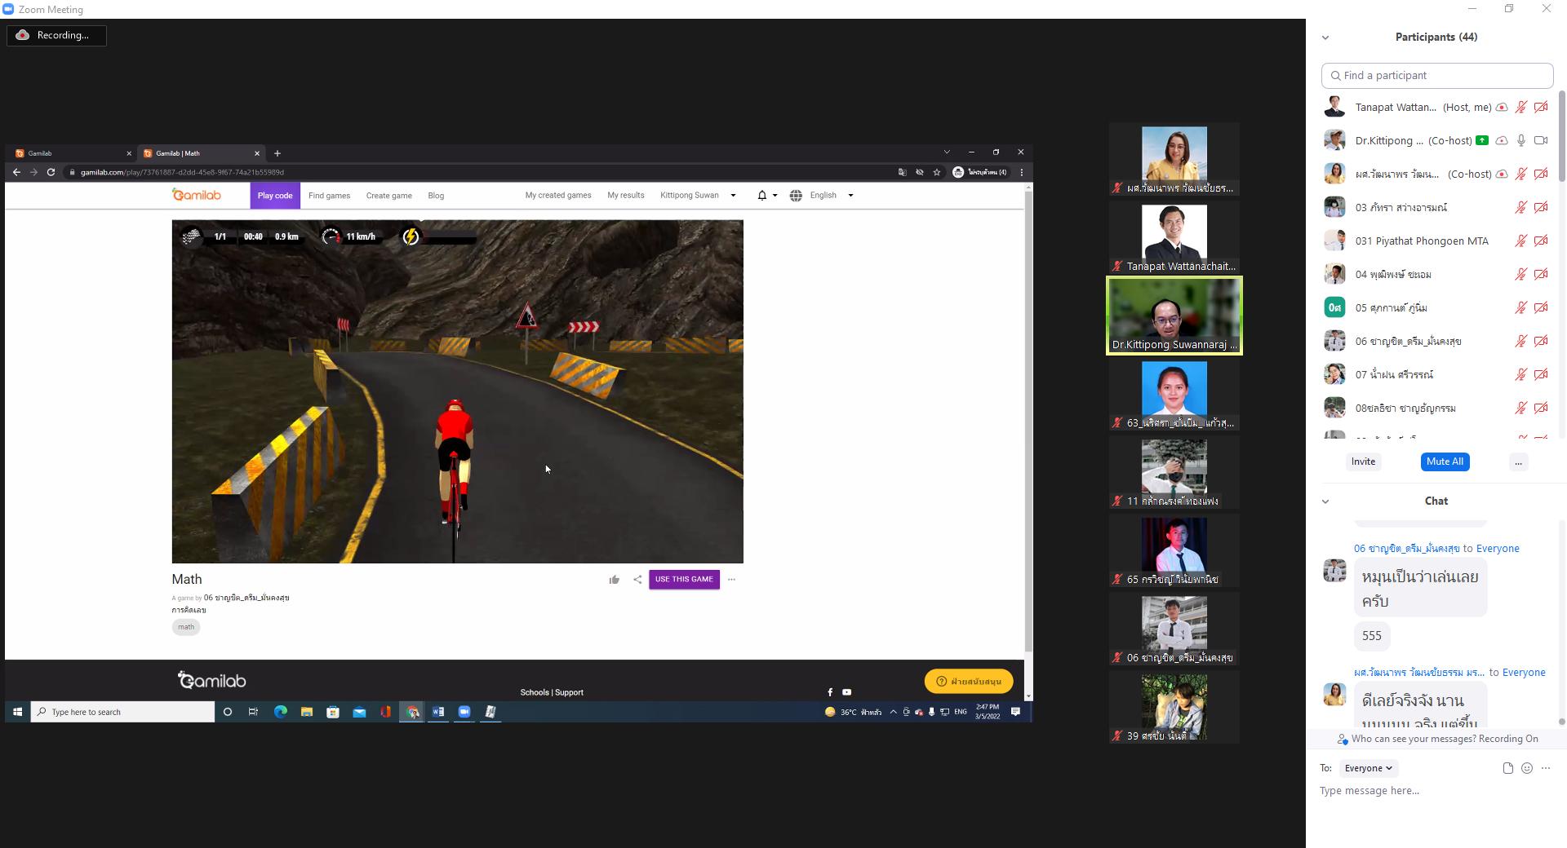Toggle microphone for Tanapat Wattan (Host, me)

1521,107
